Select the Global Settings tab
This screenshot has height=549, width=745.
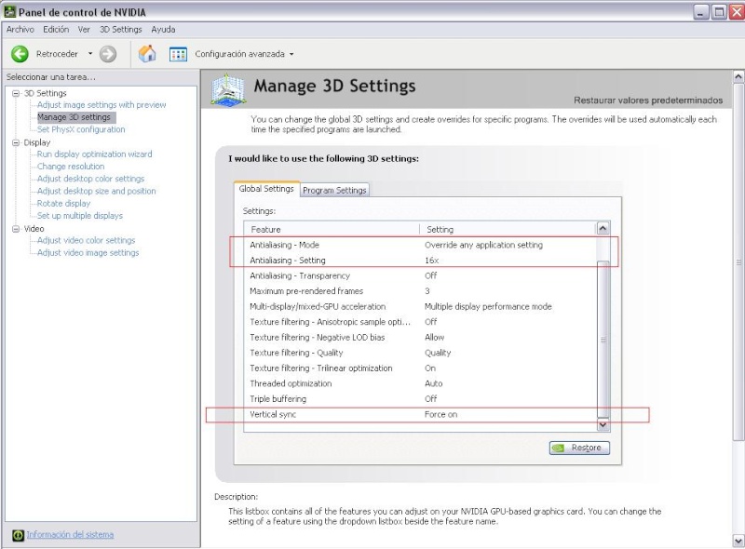[x=266, y=189]
